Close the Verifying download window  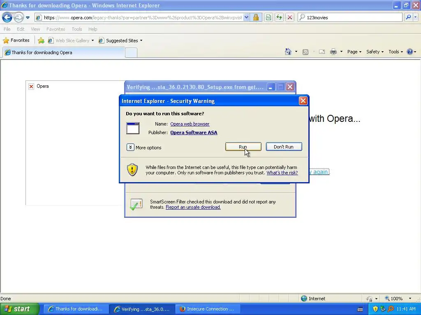click(290, 87)
